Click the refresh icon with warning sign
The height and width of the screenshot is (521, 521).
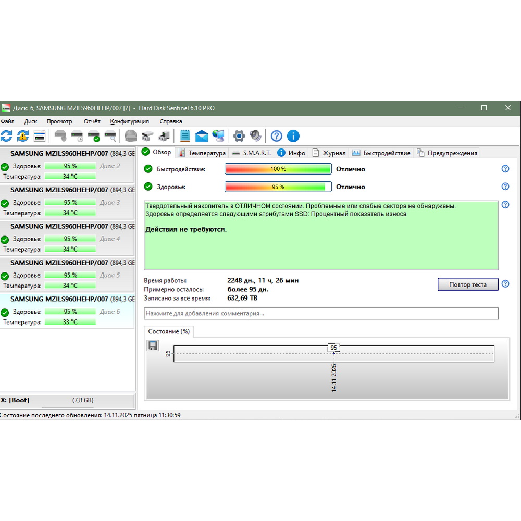coord(22,136)
